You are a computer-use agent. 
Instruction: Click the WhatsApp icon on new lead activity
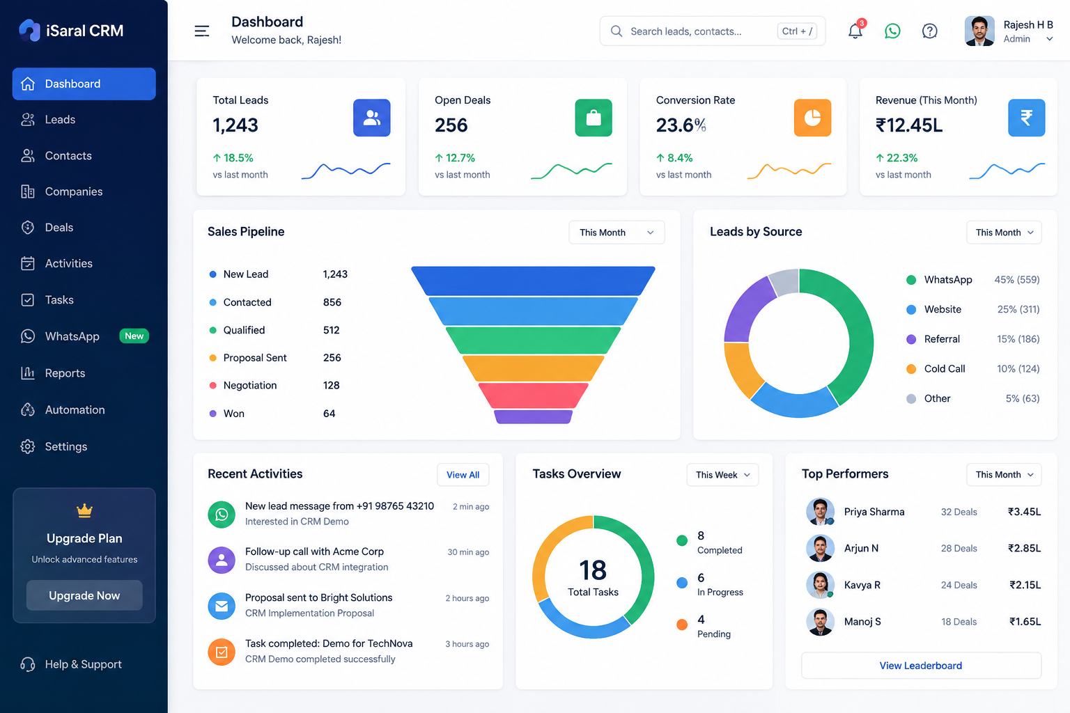(222, 515)
